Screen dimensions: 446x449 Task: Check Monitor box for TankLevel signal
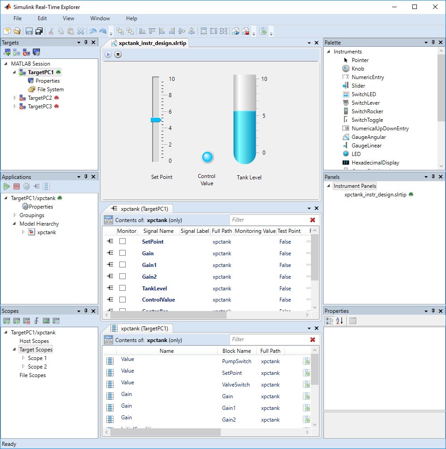(122, 288)
